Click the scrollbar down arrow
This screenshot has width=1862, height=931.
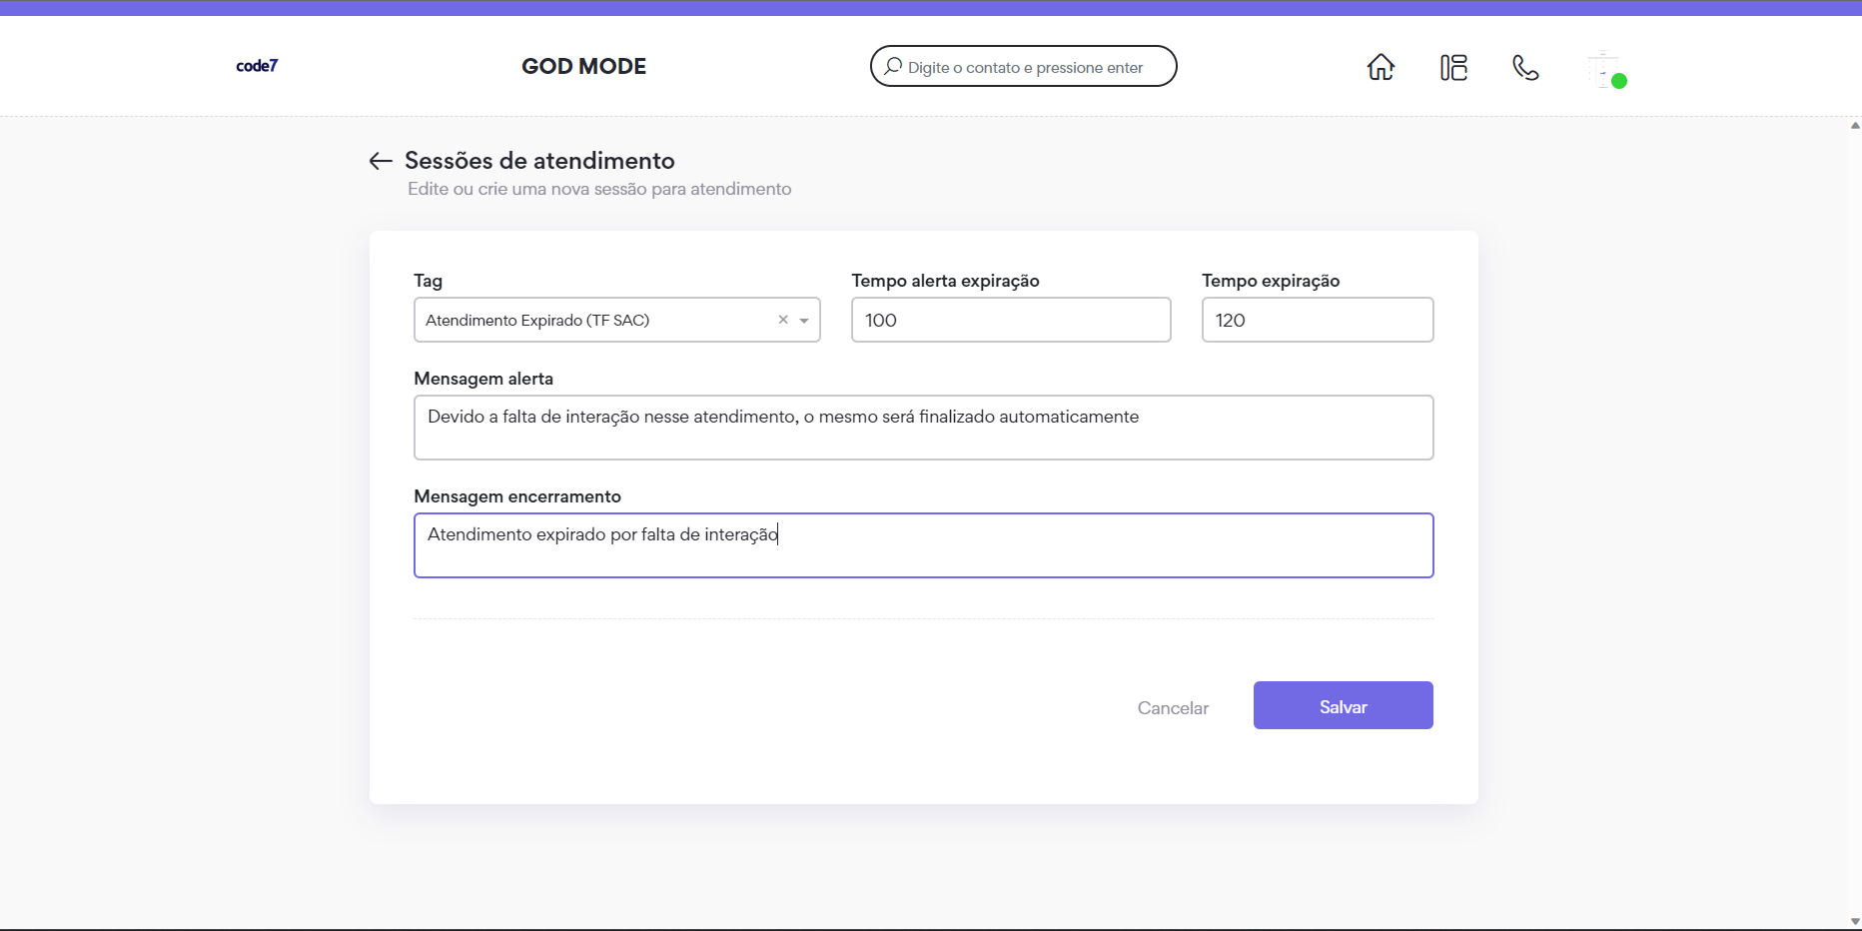[x=1855, y=921]
